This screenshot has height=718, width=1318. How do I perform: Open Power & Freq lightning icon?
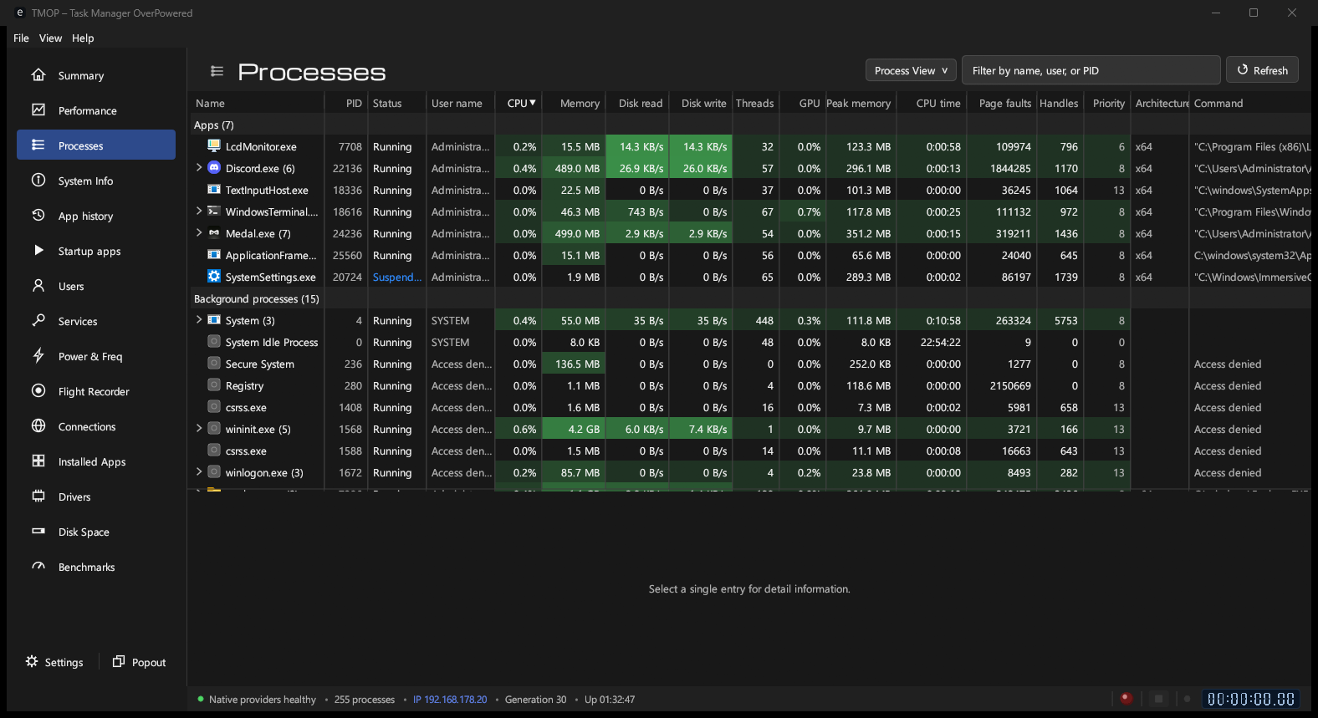click(x=38, y=356)
